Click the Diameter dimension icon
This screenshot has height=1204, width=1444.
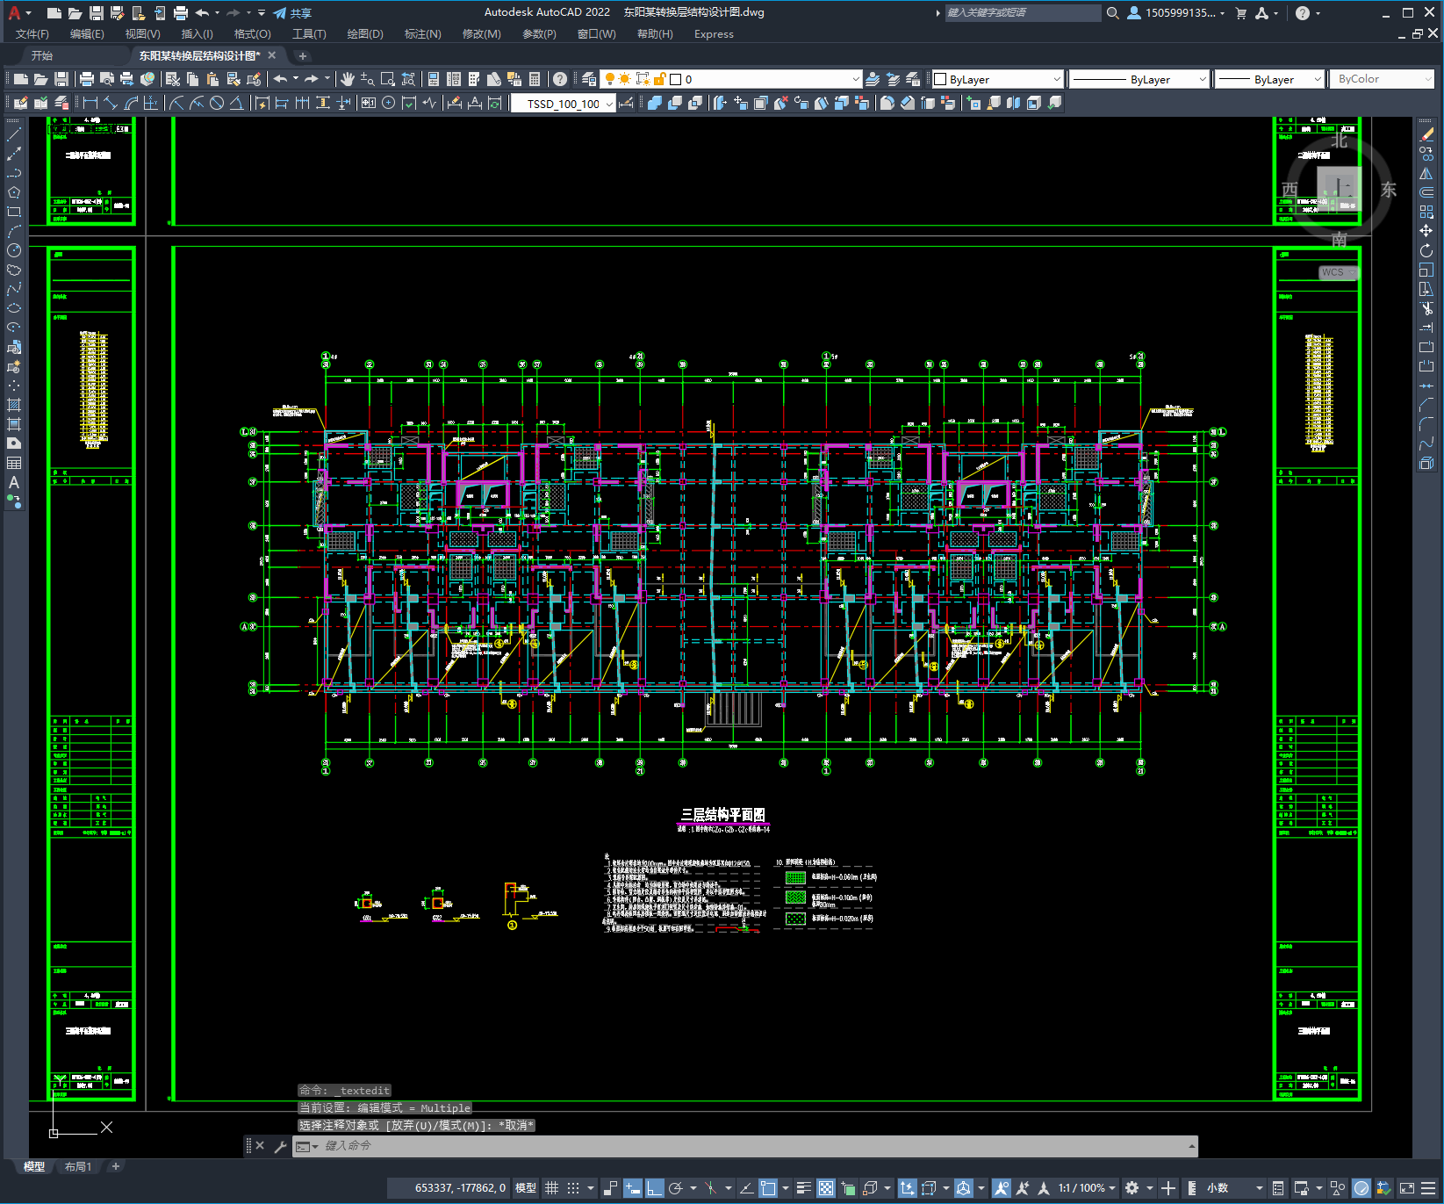[x=217, y=103]
